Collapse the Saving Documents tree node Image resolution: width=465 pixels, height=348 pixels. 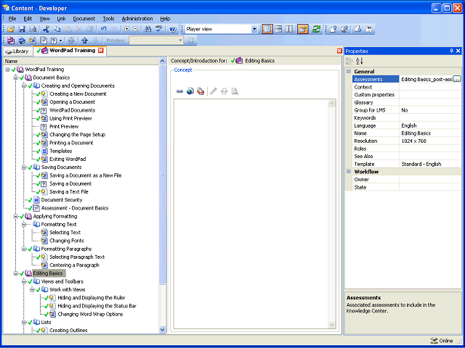click(x=24, y=167)
